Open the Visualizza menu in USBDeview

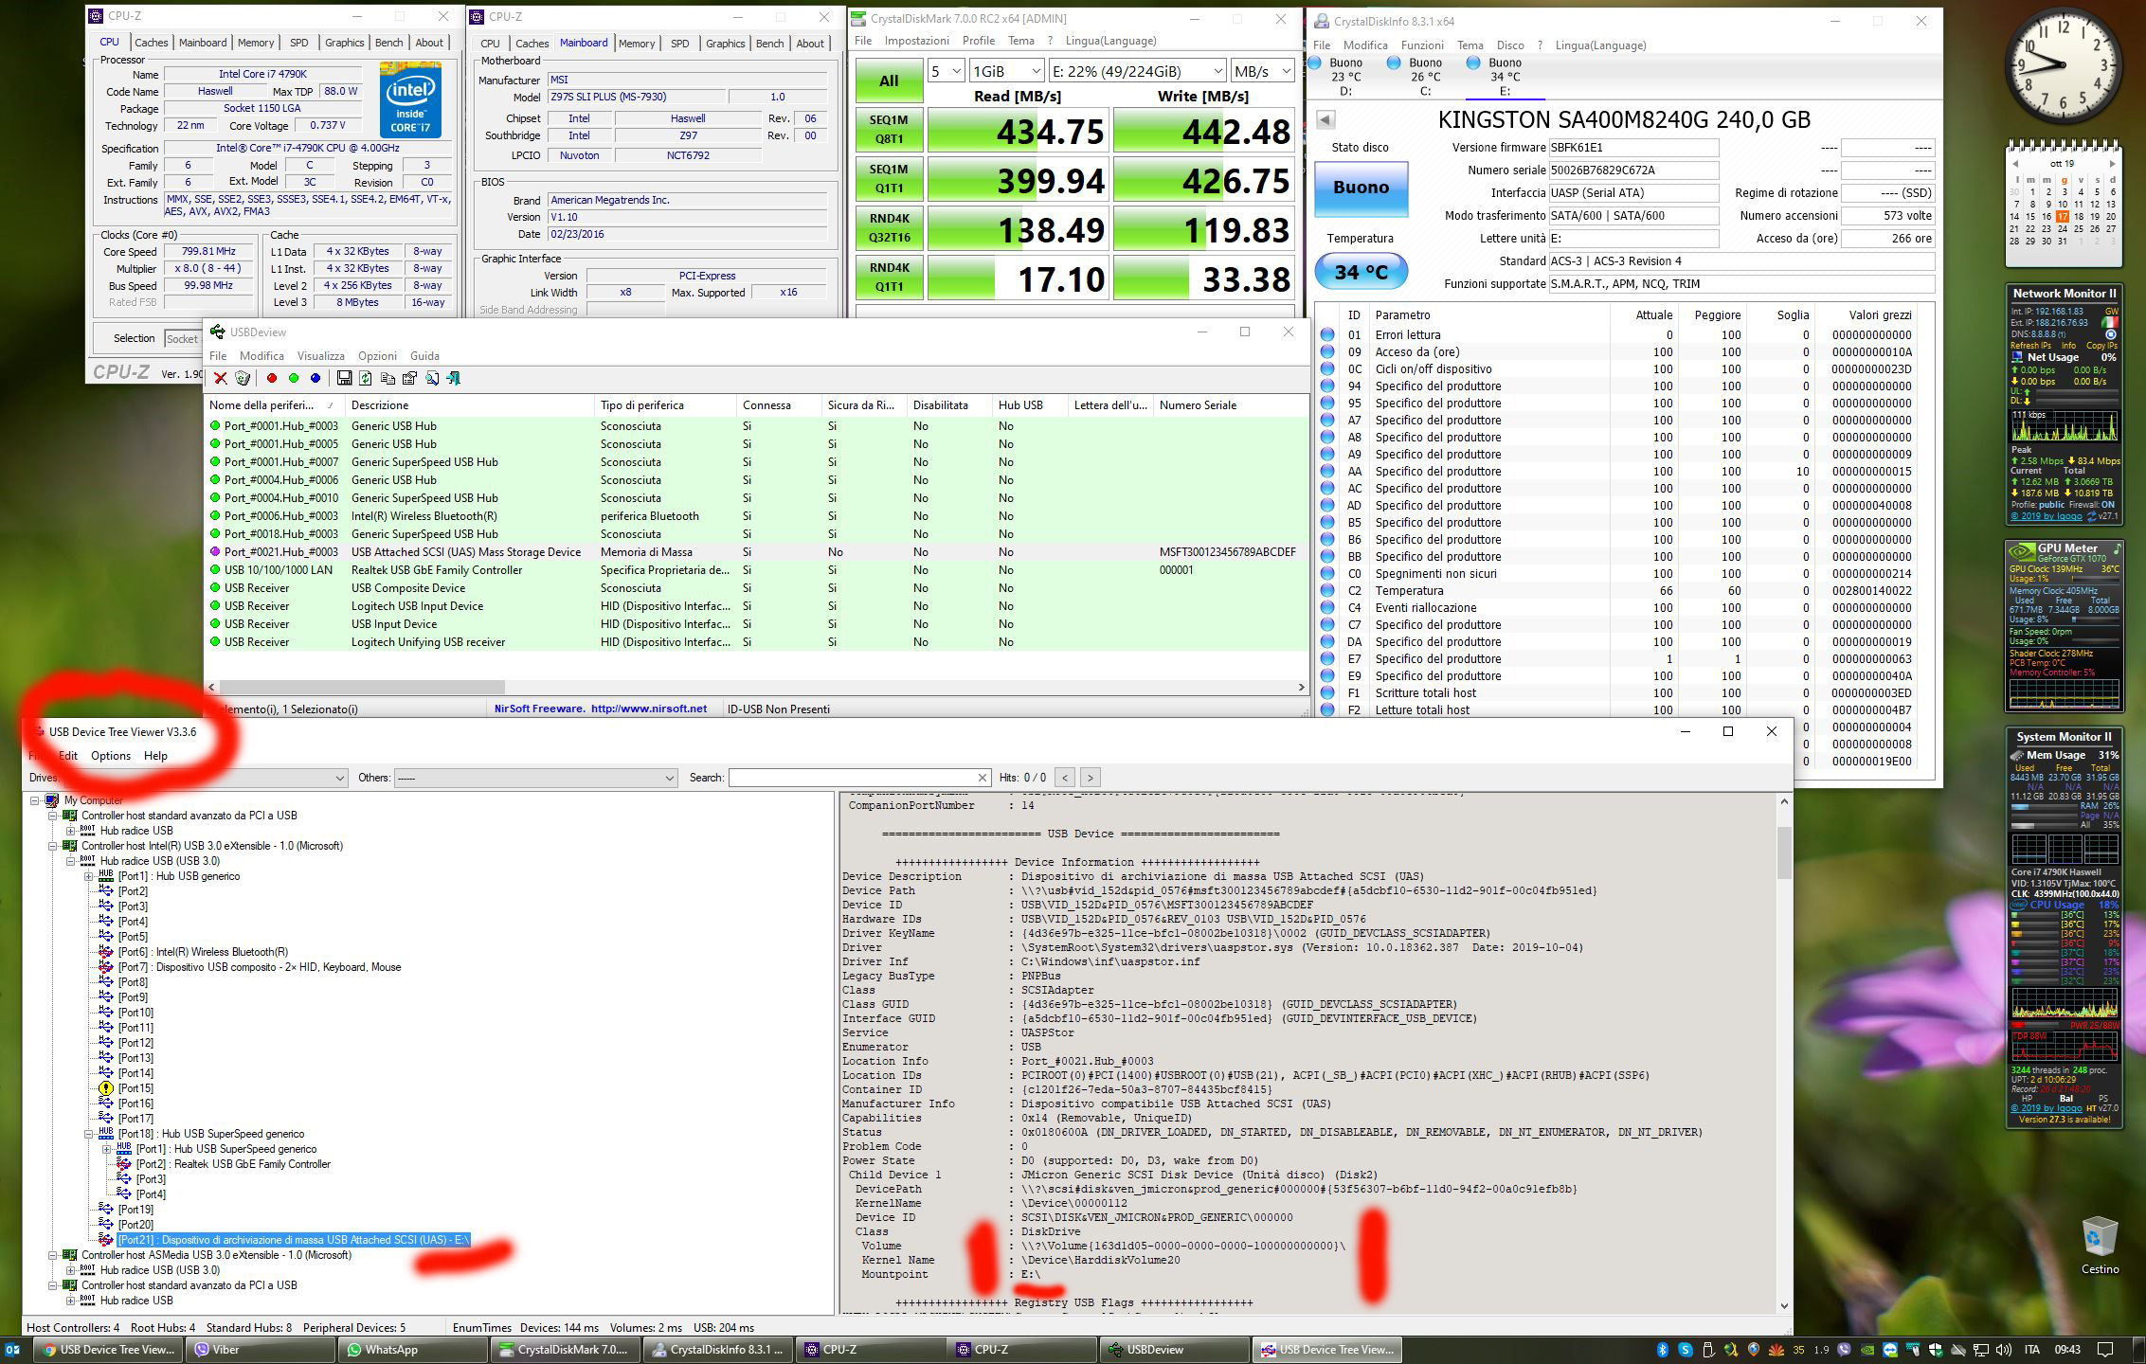click(320, 356)
